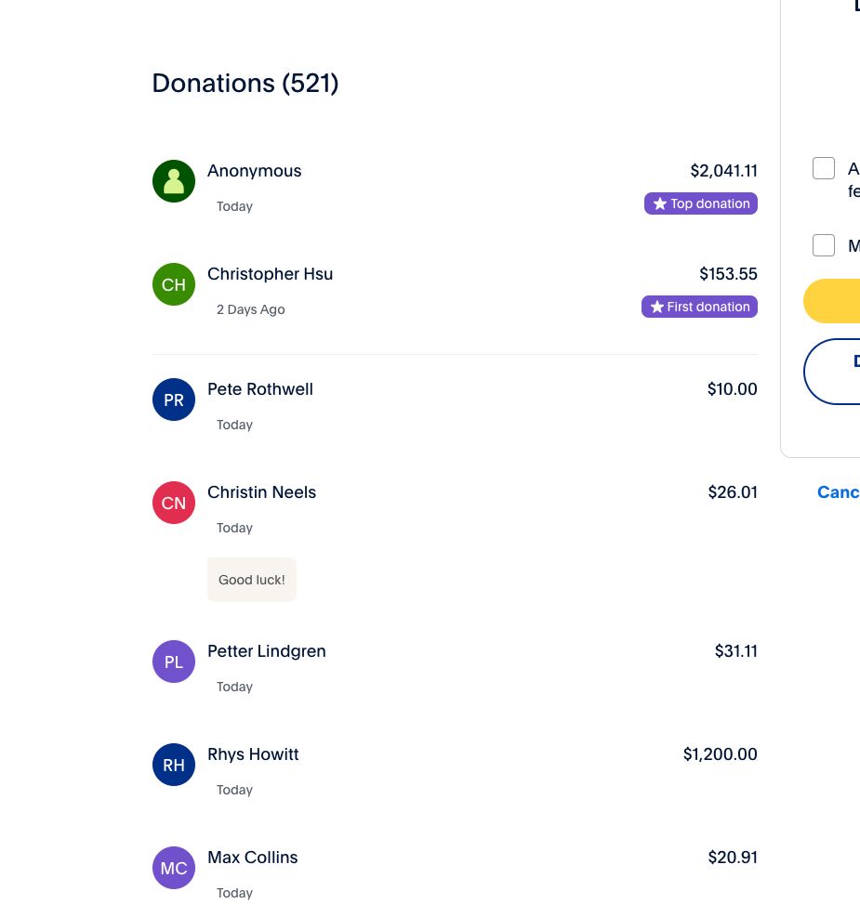Screen dimensions: 860x904
Task: Select the name Anonymous
Action: click(x=255, y=171)
